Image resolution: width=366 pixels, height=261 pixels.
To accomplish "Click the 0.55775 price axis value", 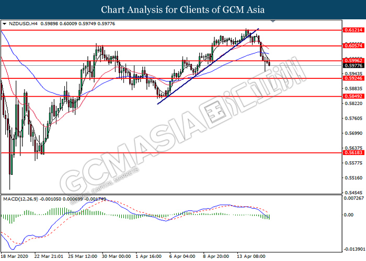I will pos(353,163).
